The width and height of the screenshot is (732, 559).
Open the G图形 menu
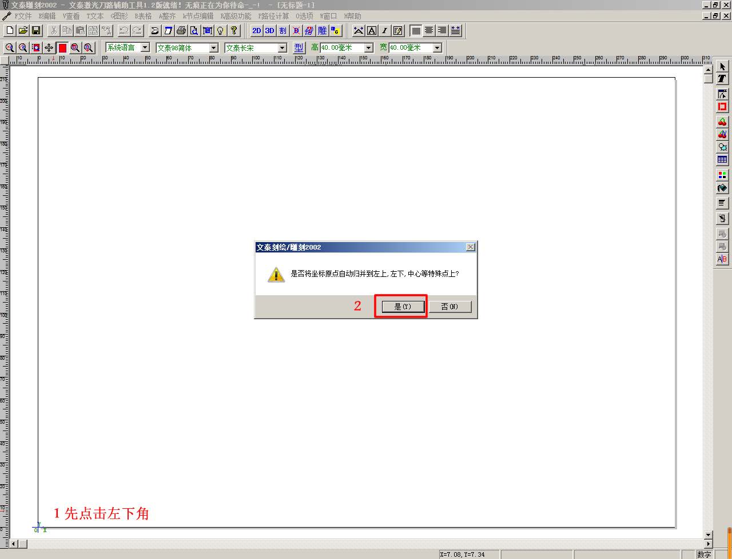tap(119, 16)
